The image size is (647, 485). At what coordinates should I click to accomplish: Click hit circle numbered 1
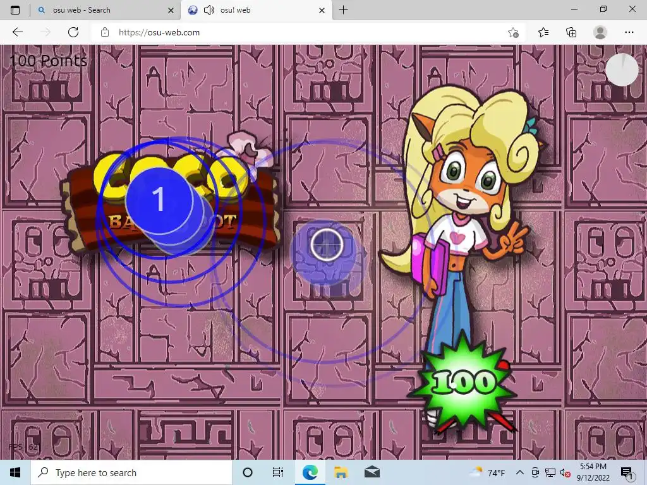tap(159, 200)
